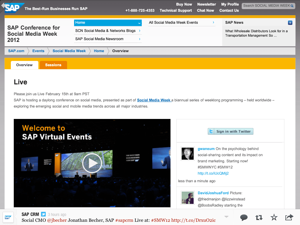Click the Overview breadcrumb text
This screenshot has width=300, height=225.
(x=120, y=51)
